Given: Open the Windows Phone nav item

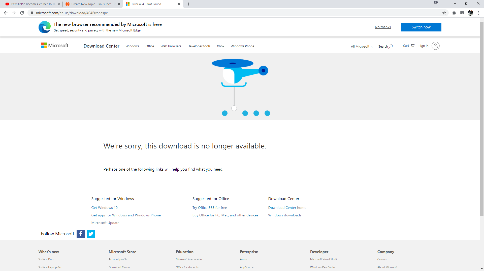Looking at the screenshot, I should pyautogui.click(x=242, y=46).
